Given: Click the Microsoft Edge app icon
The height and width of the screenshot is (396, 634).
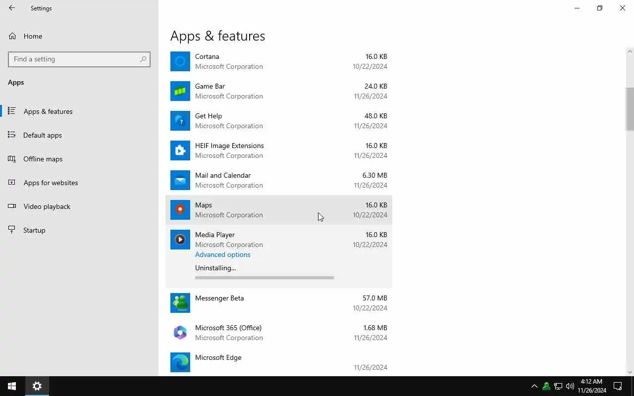Looking at the screenshot, I should [180, 362].
